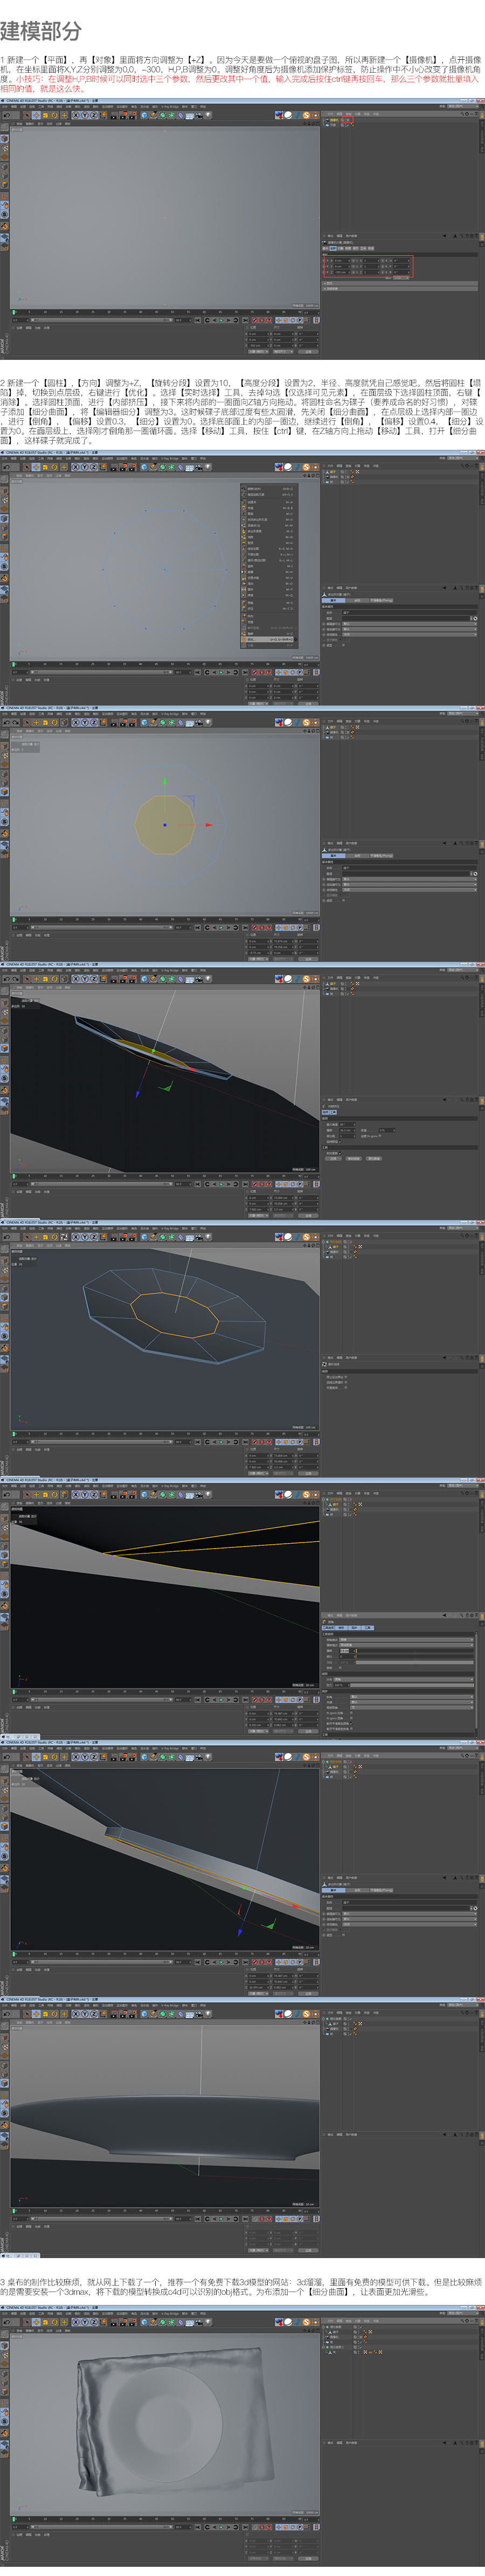Select the Rotate tool in finished plate screenshot toolbar
This screenshot has height=2576, width=485.
point(55,2014)
